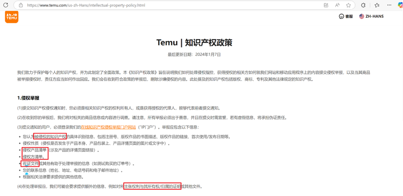Click bullet 根据相关法律要求提供的其他信息

[x=53, y=177]
